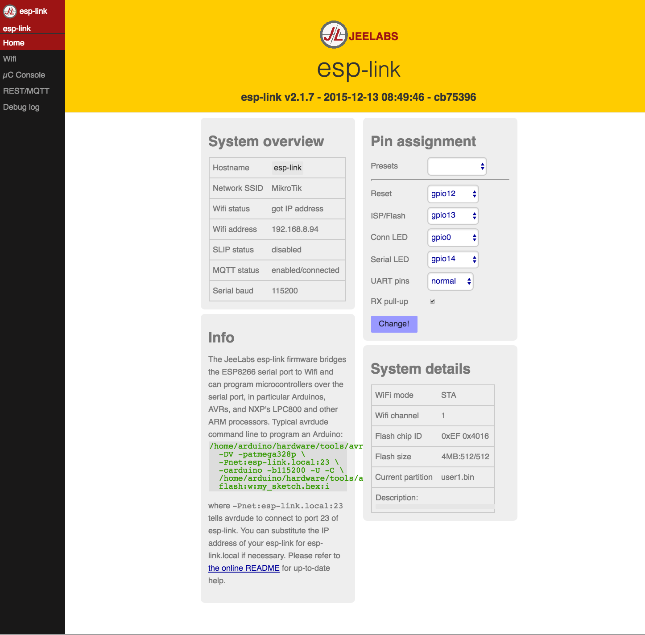Click the JeeLabs logo in yellow banner

[334, 35]
